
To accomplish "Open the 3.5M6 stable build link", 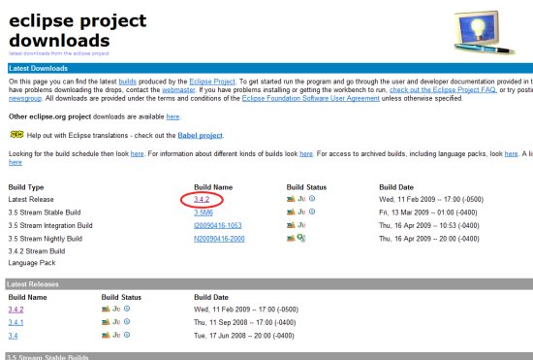I will [204, 213].
